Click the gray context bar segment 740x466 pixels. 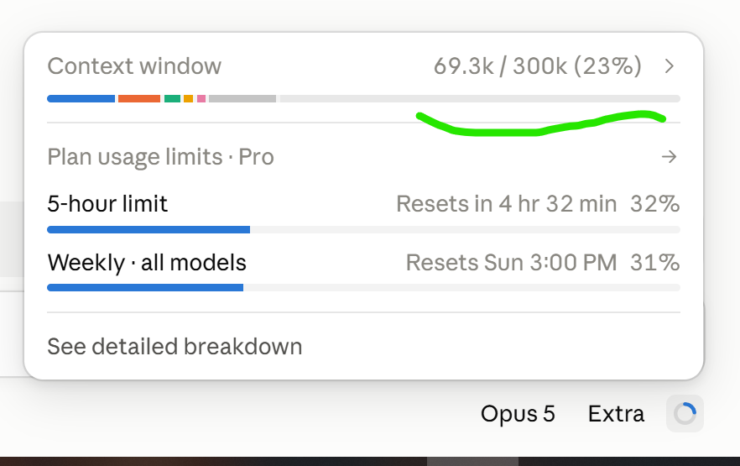(x=242, y=99)
